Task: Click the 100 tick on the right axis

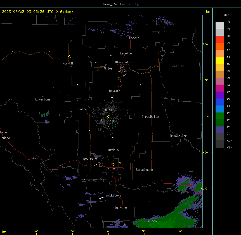Action: pyautogui.click(x=205, y=44)
